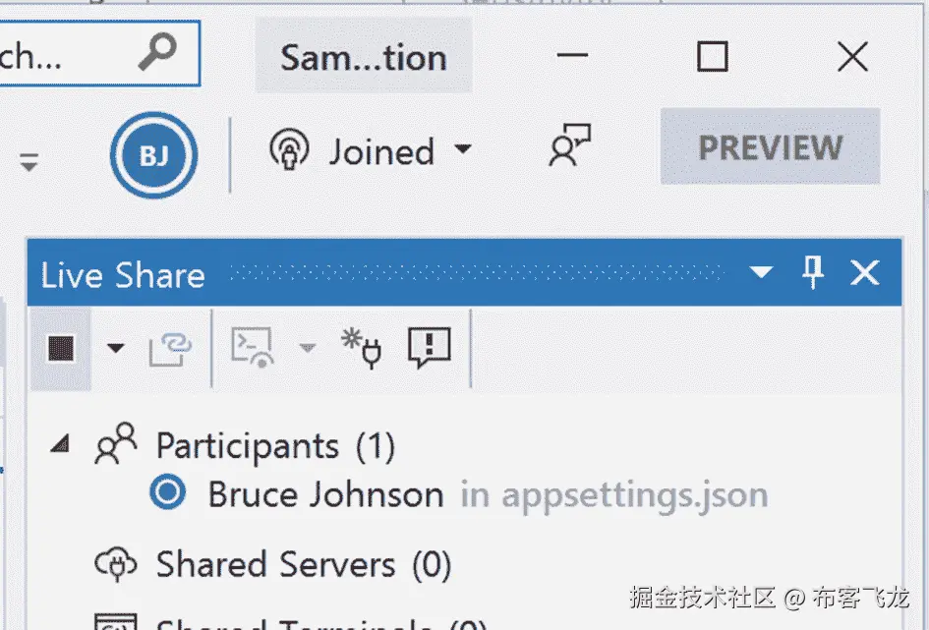929x630 pixels.
Task: Click the share server plug icon
Action: click(362, 348)
